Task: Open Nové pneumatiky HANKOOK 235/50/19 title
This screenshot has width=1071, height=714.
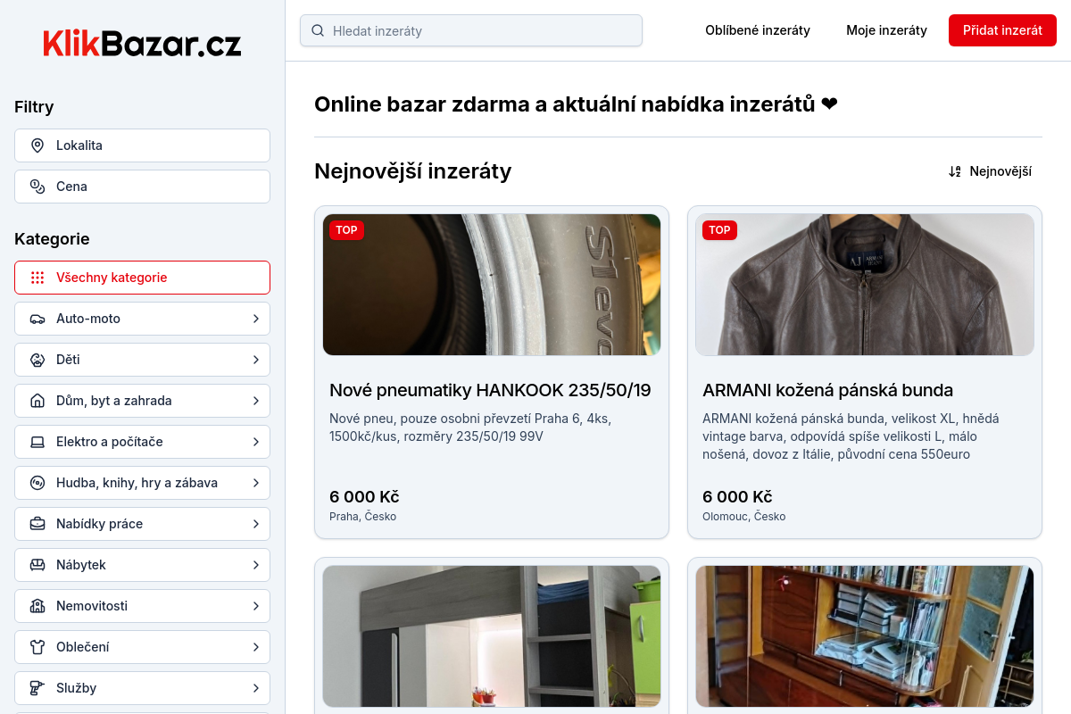Action: (x=490, y=390)
